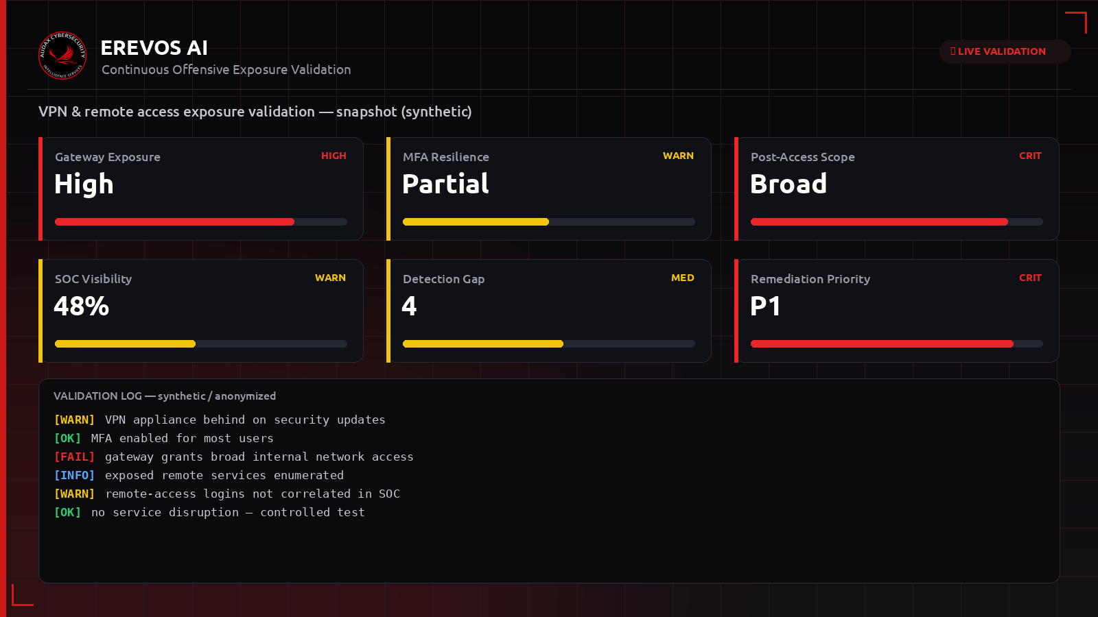Open the MFA Resilience card
Viewport: 1098px width, 617px height.
tap(549, 189)
